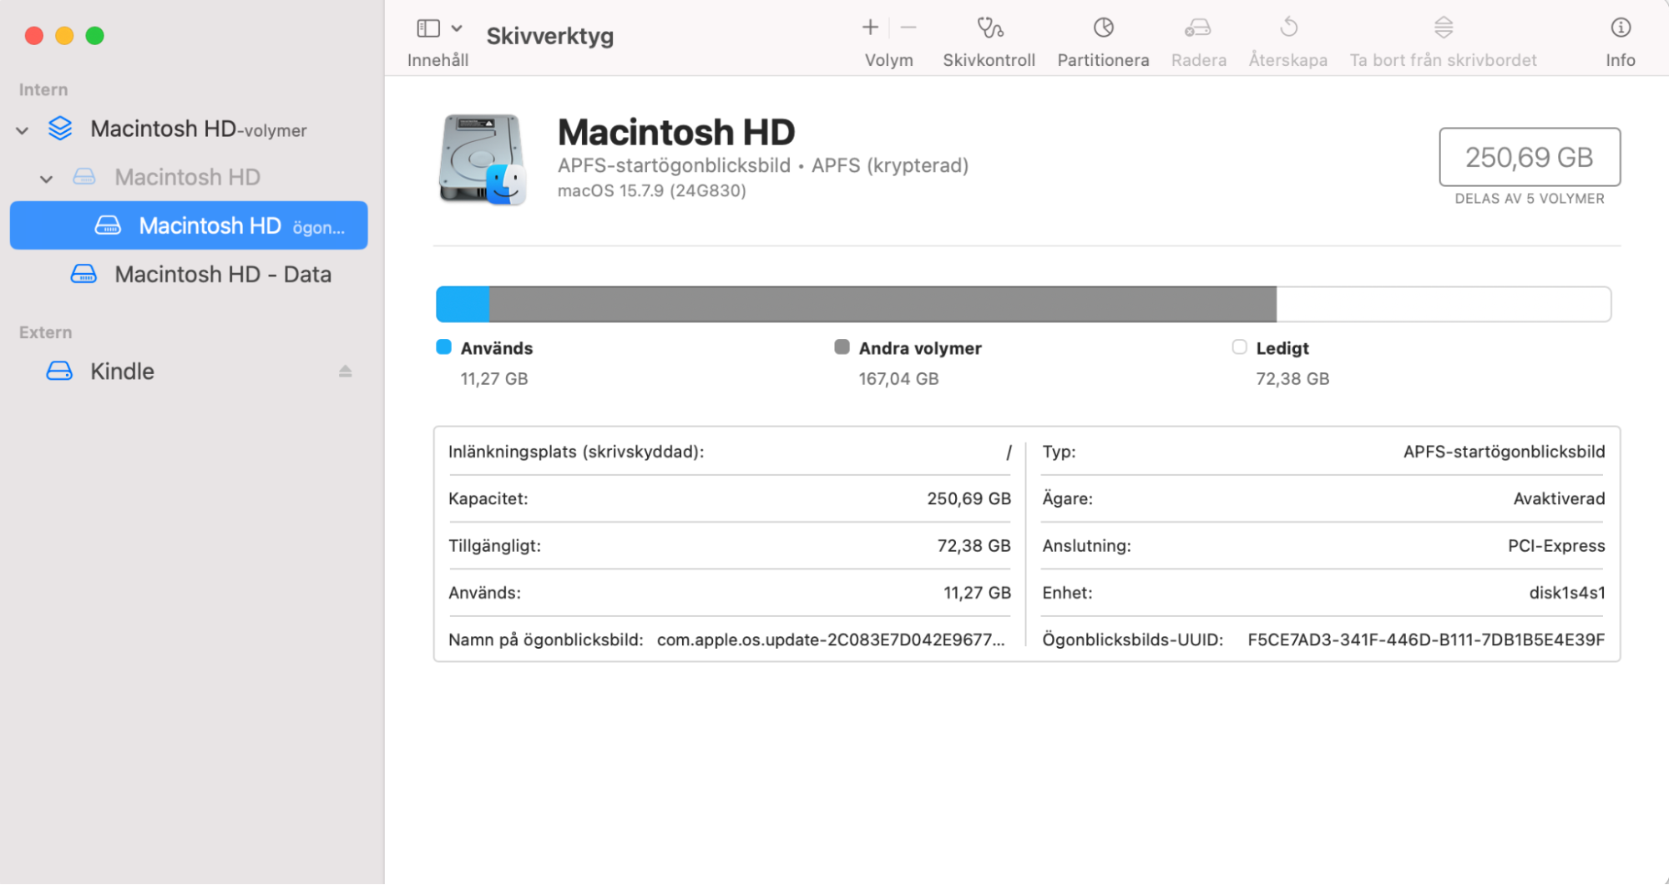This screenshot has width=1669, height=885.
Task: Click the grey Andra volymer bar segment
Action: tap(883, 304)
